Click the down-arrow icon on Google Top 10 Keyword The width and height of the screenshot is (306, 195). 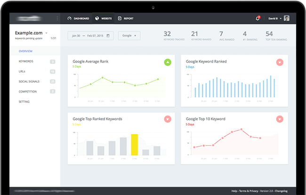[x=280, y=119]
